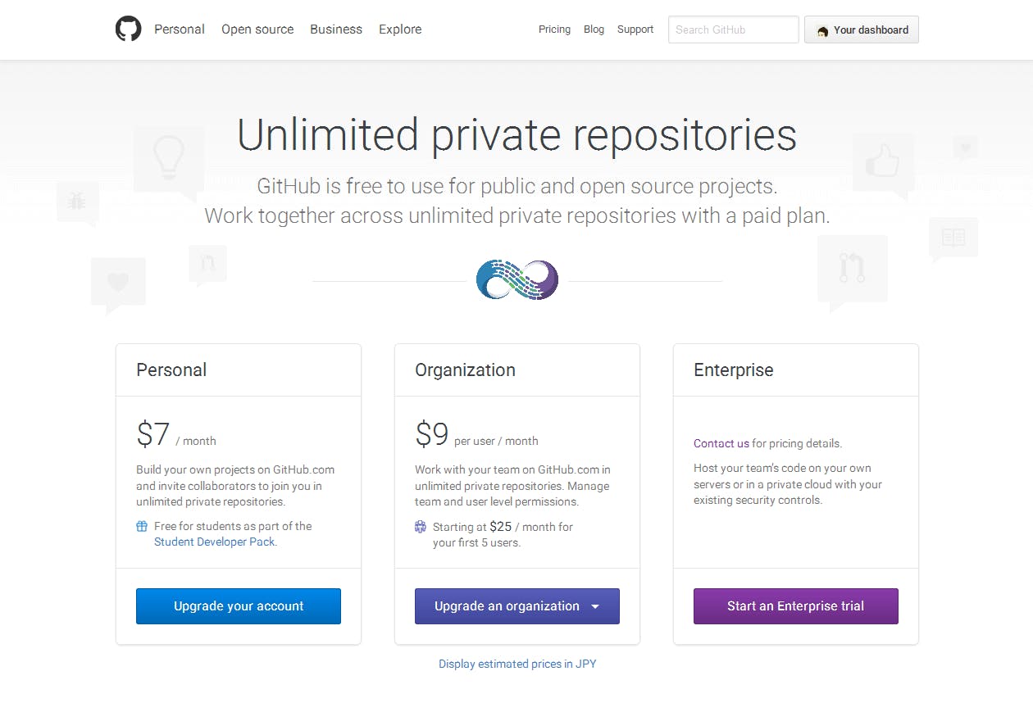Viewport: 1033px width, 721px height.
Task: Click the avatar icon in dashboard button
Action: (822, 30)
